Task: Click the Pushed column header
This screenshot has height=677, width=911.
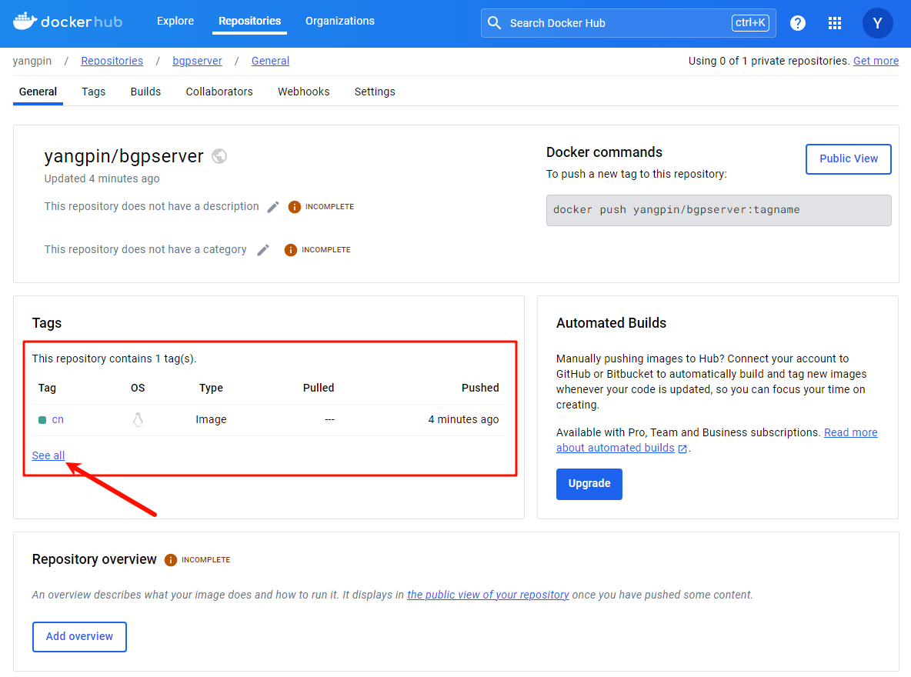Action: click(x=480, y=389)
